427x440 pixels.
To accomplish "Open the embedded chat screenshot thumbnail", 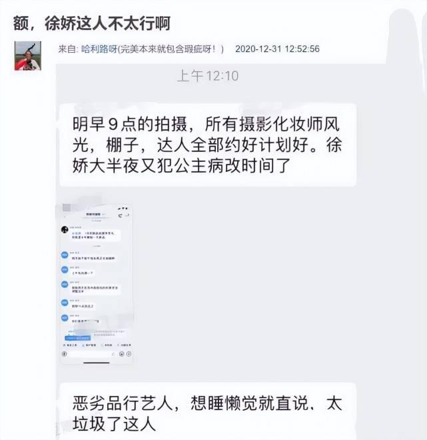I will point(97,284).
